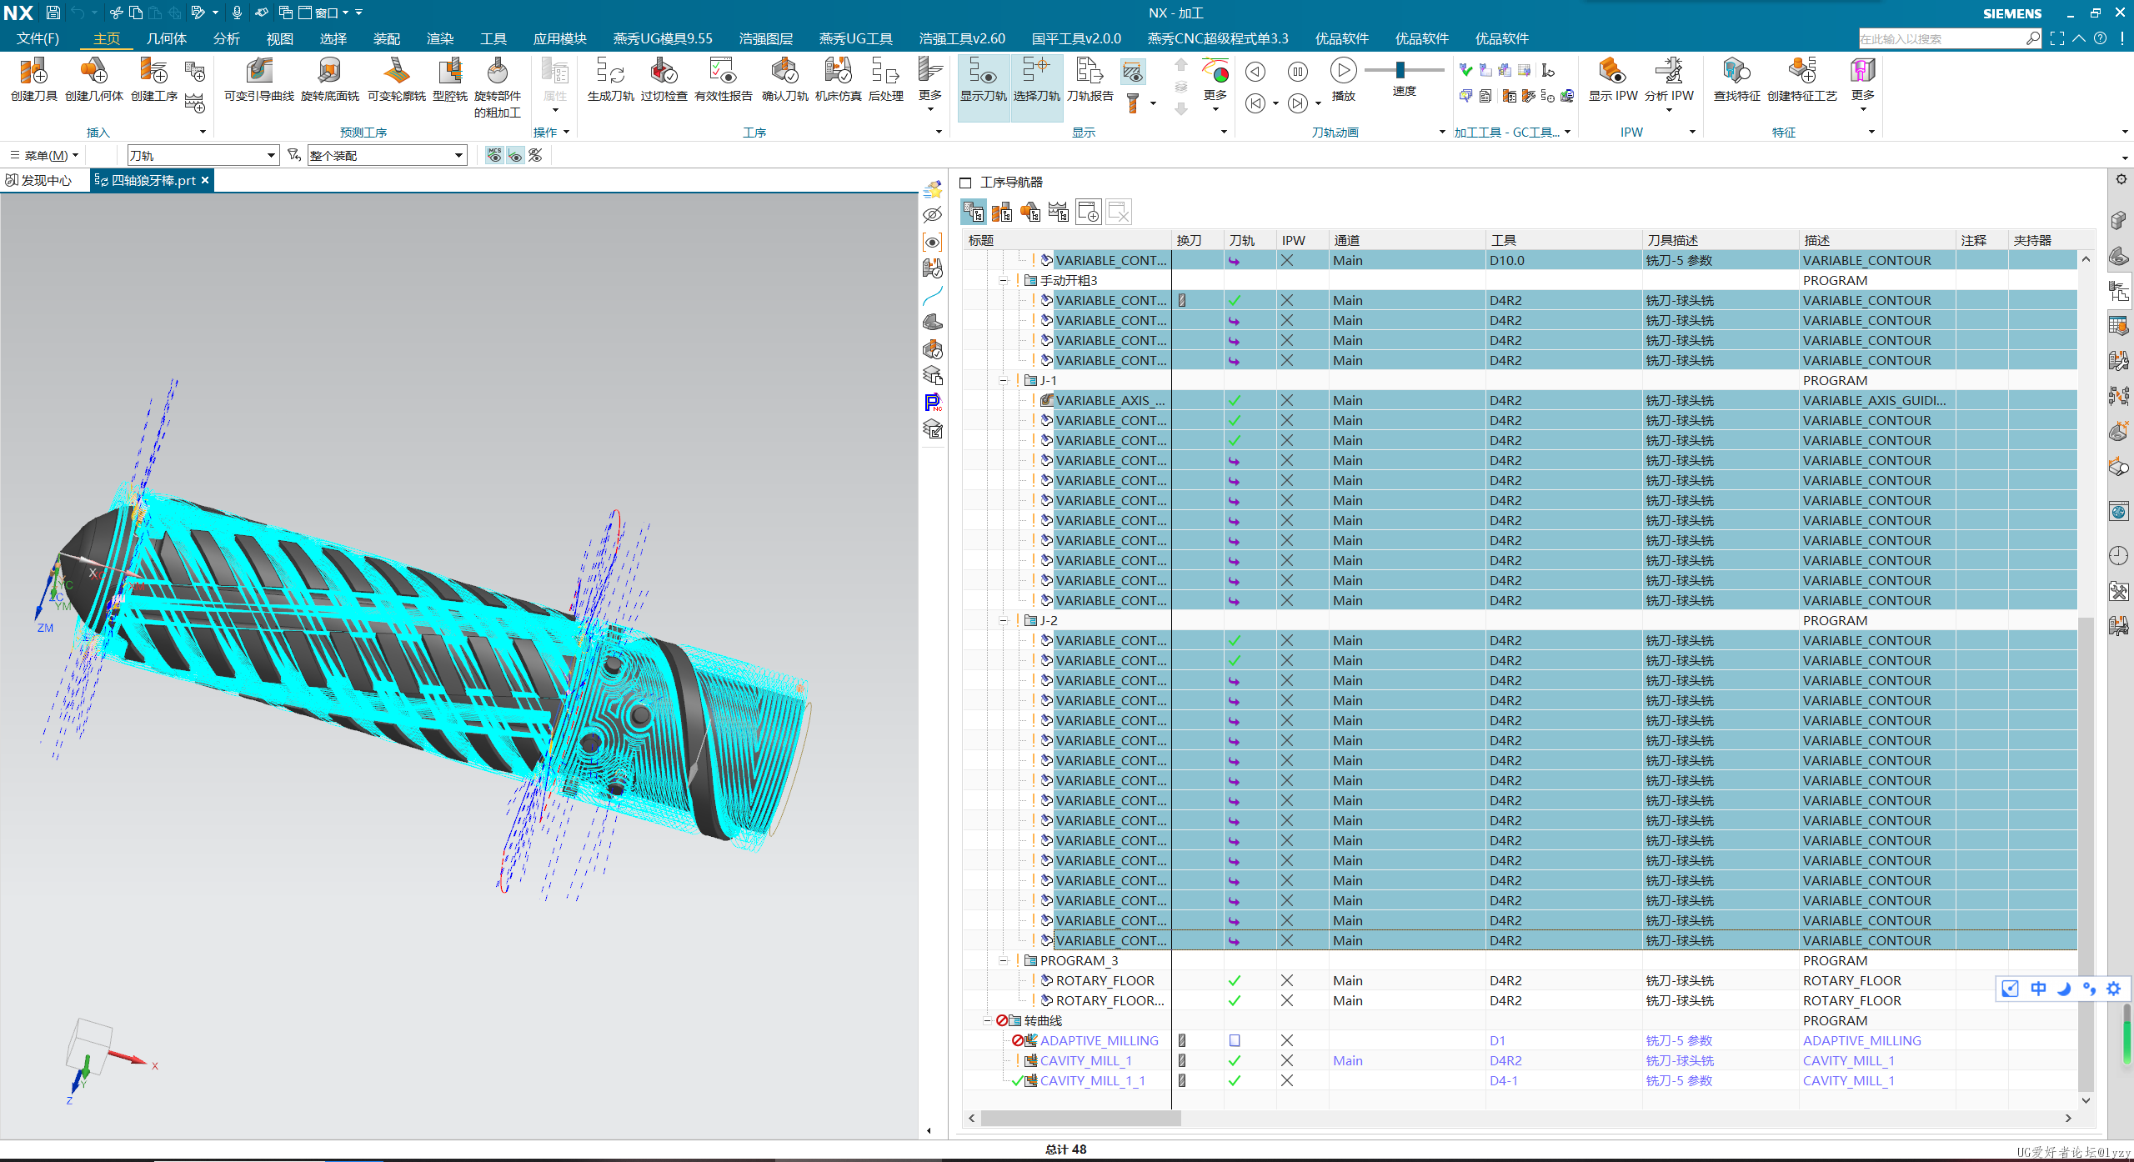Adjust 速度 animation speed slider
The height and width of the screenshot is (1162, 2134).
pos(1400,70)
